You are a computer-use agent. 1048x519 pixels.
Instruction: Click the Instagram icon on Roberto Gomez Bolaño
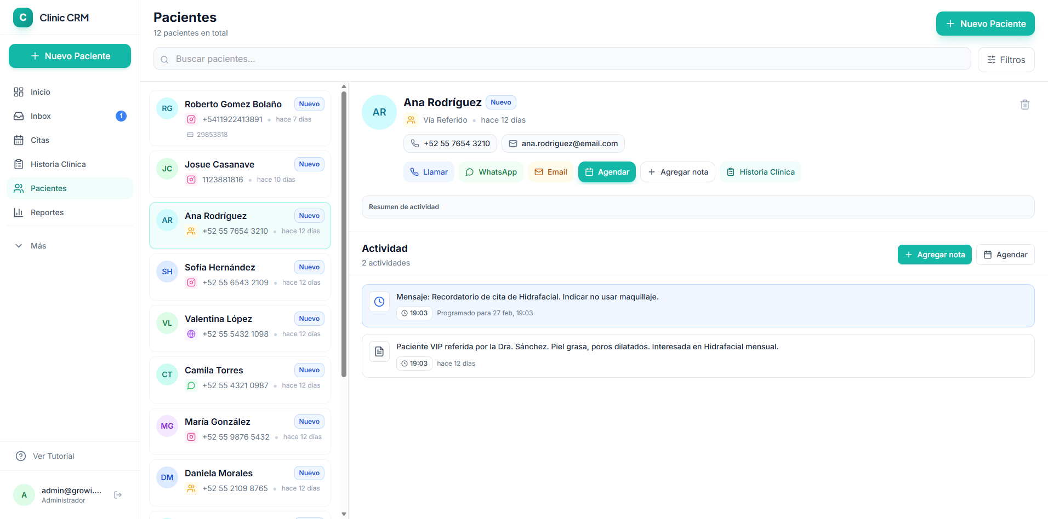(191, 119)
